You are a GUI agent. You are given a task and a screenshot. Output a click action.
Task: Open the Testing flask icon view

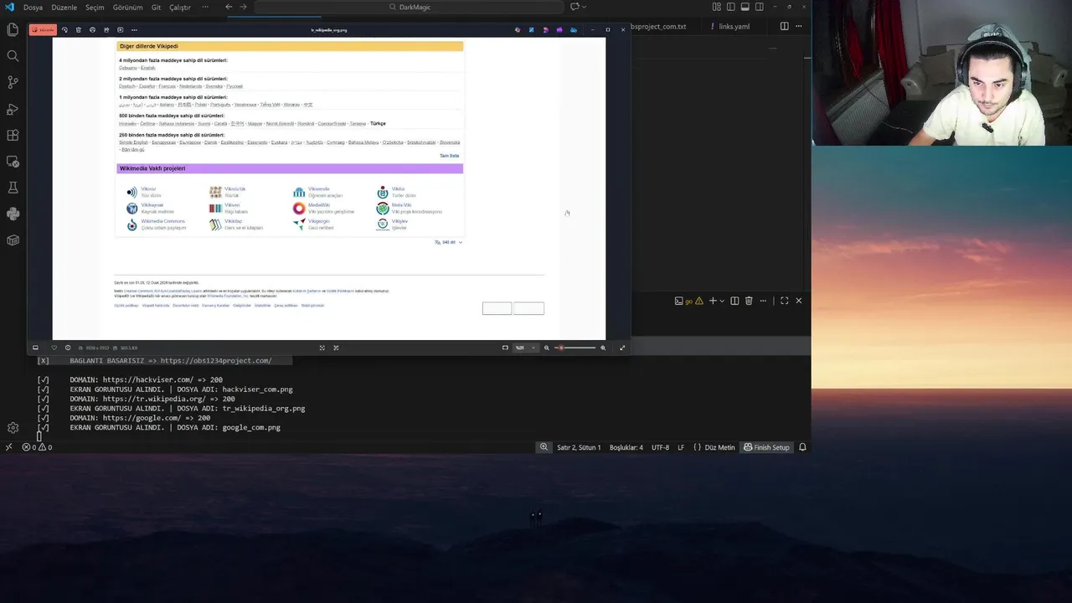(13, 188)
